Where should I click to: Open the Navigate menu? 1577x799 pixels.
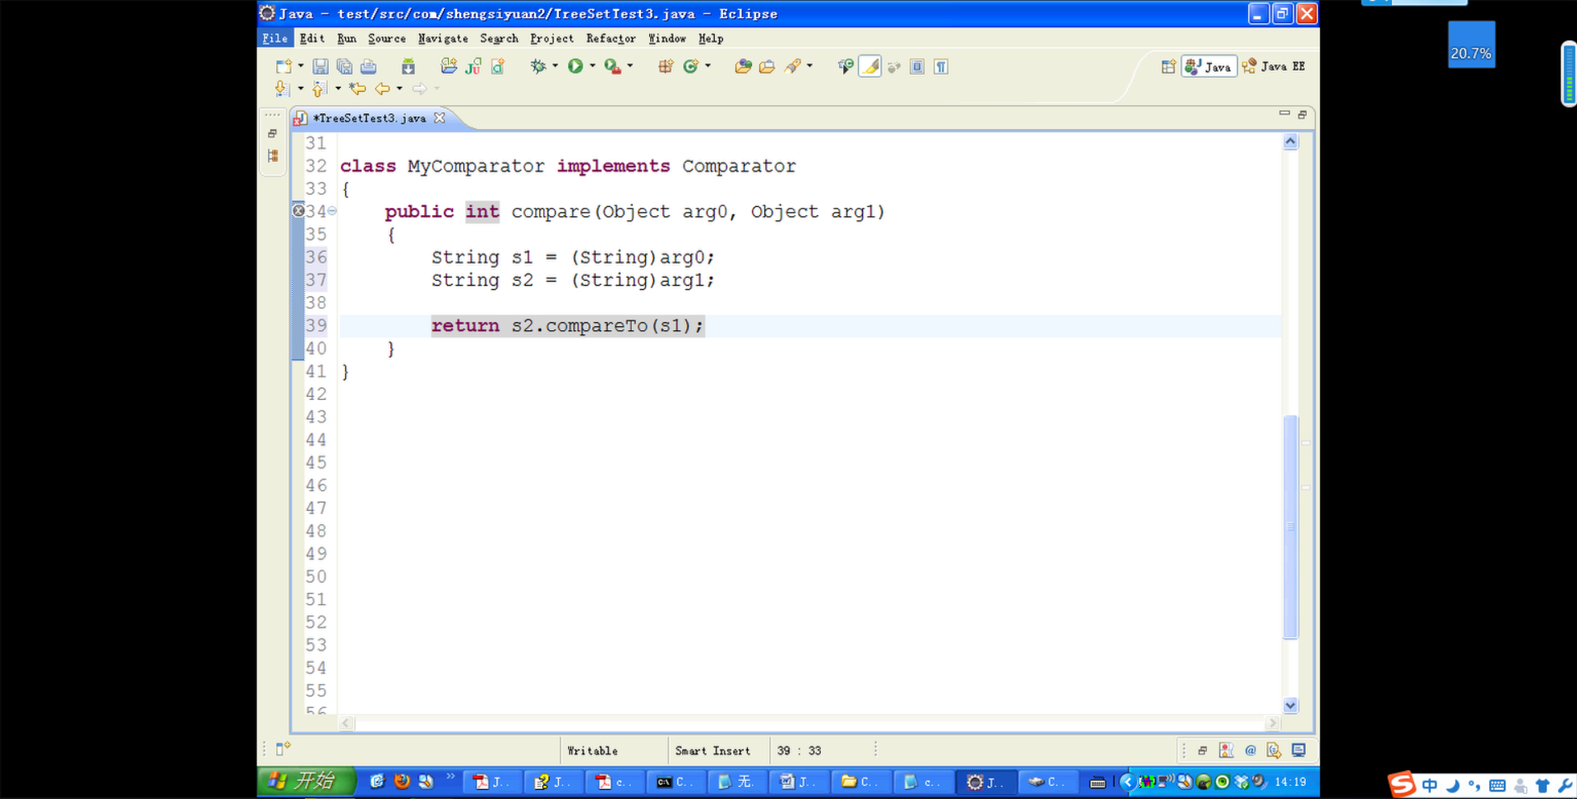(x=443, y=39)
